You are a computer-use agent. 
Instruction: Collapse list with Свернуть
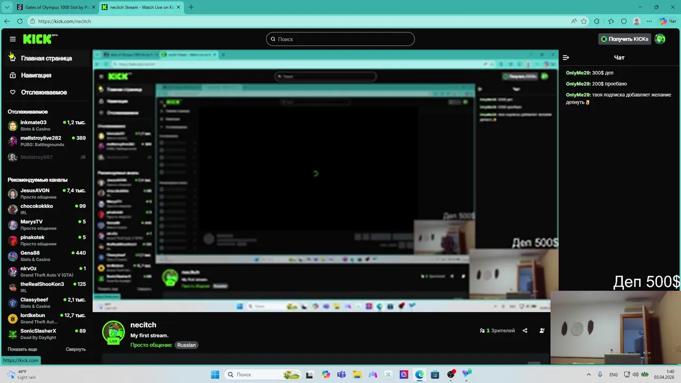(x=76, y=349)
